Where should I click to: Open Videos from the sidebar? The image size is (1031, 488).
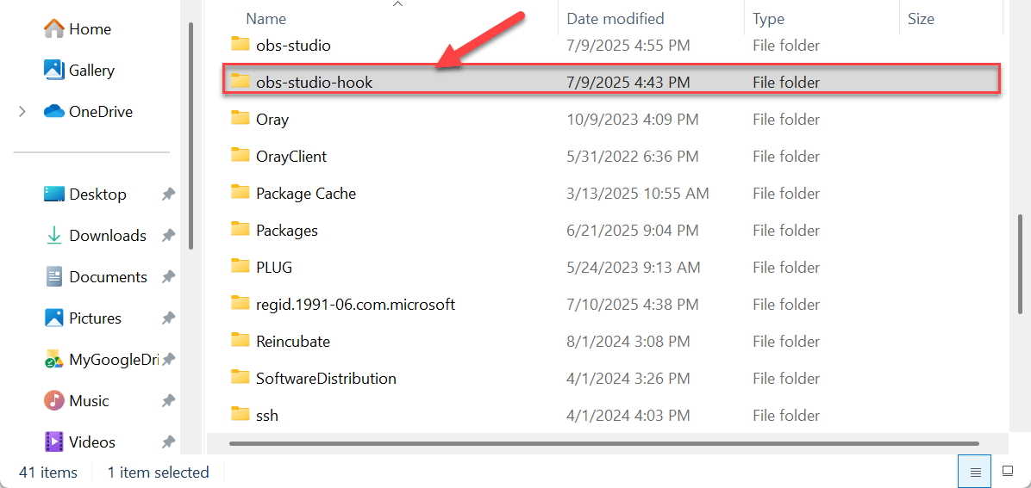[x=79, y=442]
